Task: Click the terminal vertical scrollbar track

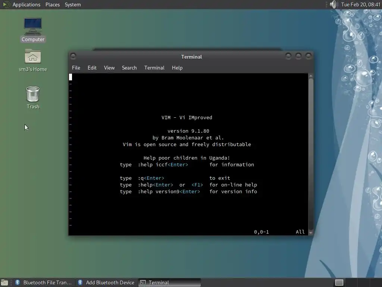Action: (311, 154)
